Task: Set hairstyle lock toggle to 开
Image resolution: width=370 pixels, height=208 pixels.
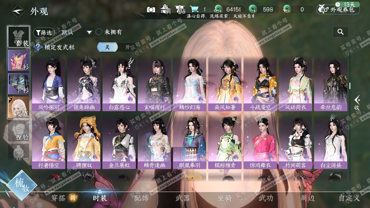Action: click(127, 47)
